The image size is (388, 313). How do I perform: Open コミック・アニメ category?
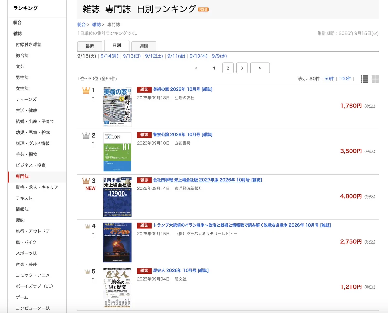click(33, 276)
